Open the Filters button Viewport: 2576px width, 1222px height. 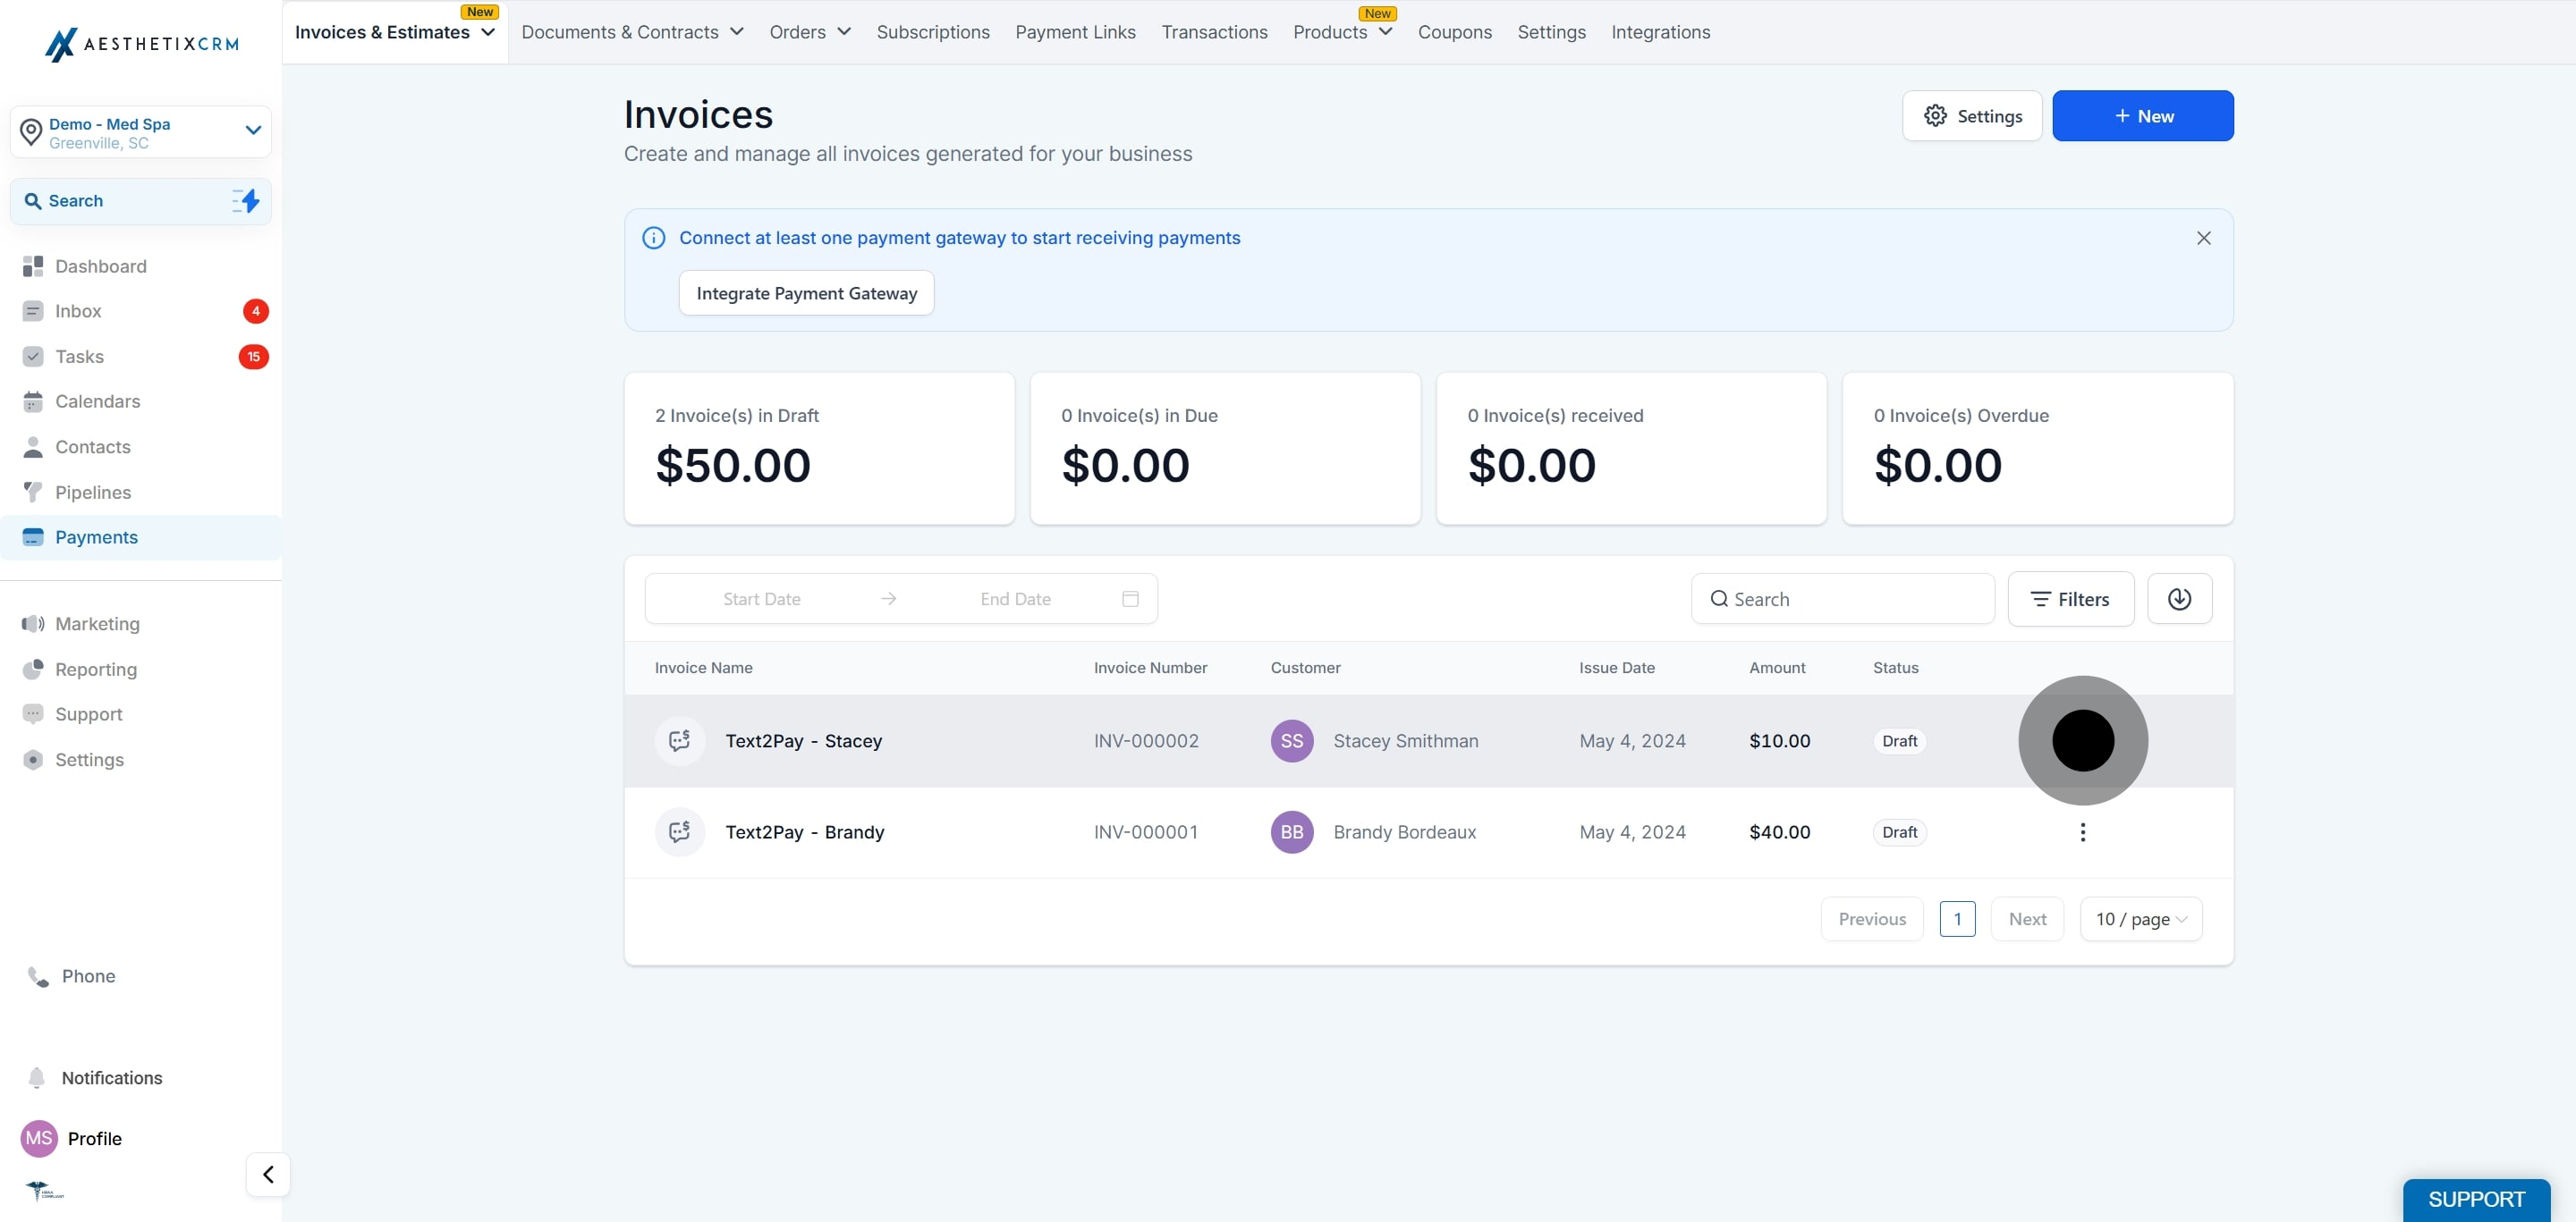2070,599
